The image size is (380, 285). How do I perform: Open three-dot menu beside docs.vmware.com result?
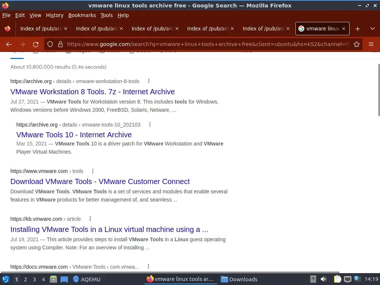[148, 266]
